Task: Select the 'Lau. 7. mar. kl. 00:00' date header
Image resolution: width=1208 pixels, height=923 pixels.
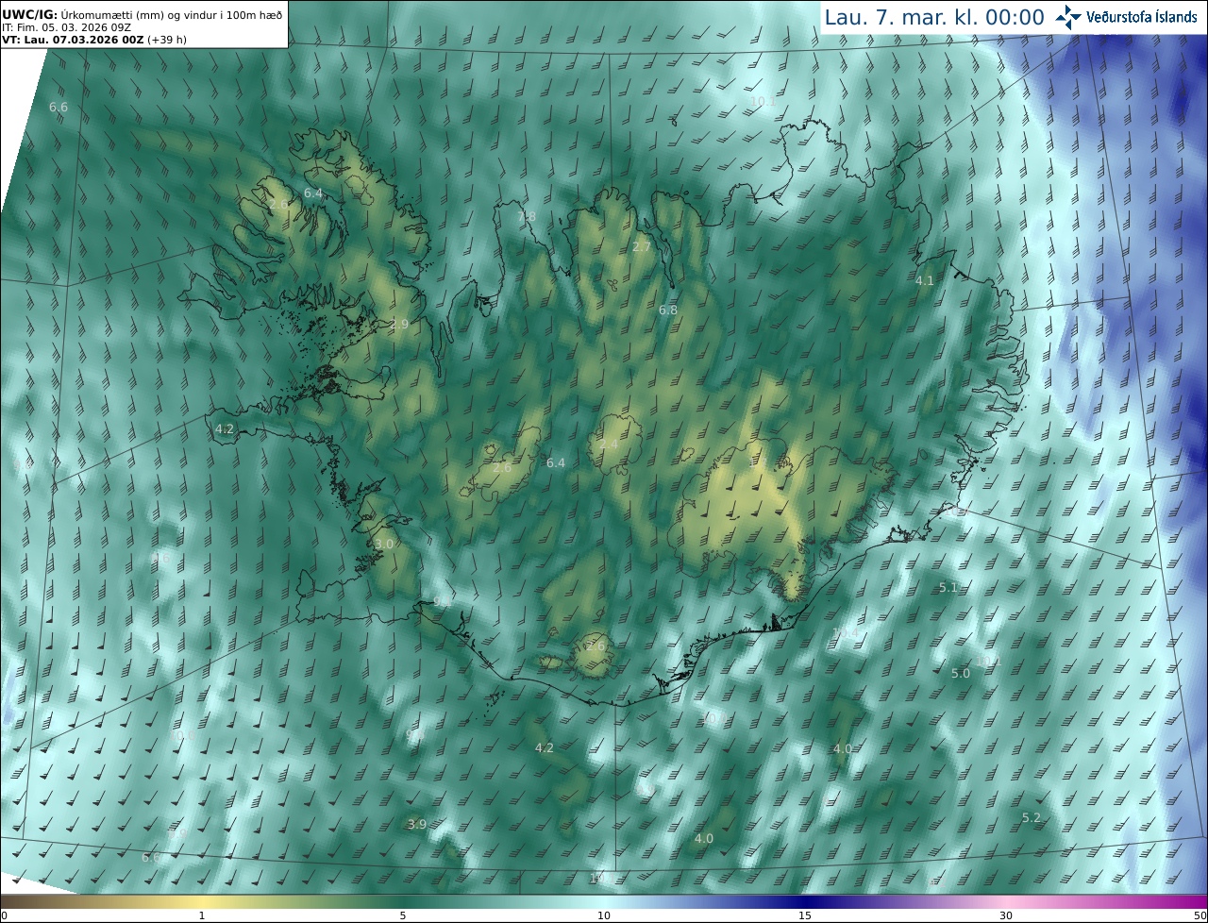Action: coord(934,17)
